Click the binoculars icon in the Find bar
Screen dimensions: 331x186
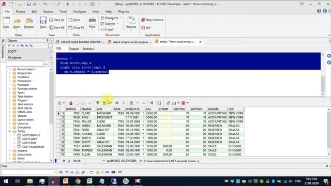[61, 172]
